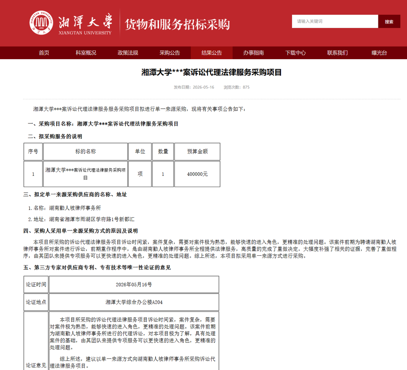407x370 pixels.
Task: Open the 曝光台 navigation item
Action: point(379,53)
